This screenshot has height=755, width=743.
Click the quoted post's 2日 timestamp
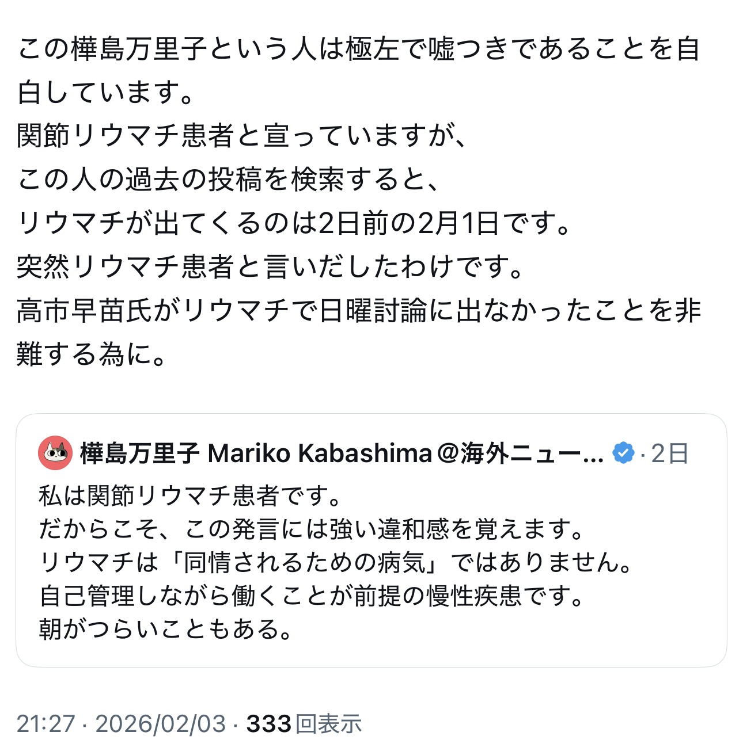pyautogui.click(x=670, y=453)
